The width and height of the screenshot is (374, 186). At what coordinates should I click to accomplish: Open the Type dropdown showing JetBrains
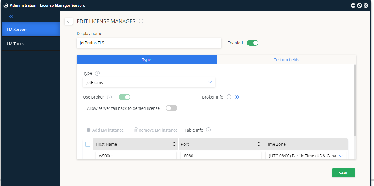(210, 82)
